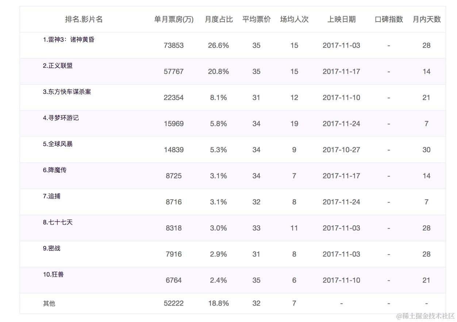Click monthly share 2.9%
The image size is (457, 322).
(x=219, y=254)
